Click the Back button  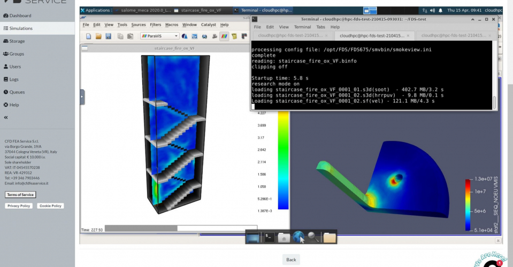click(291, 260)
